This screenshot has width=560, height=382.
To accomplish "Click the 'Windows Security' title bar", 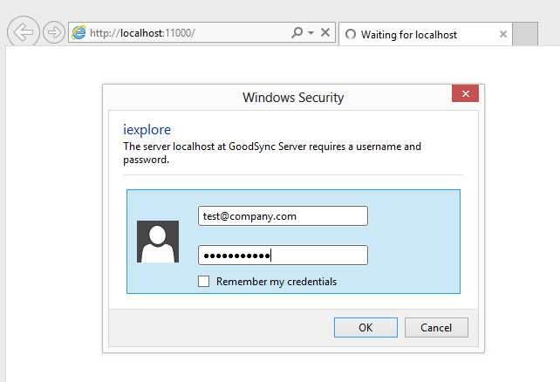I will coord(293,97).
